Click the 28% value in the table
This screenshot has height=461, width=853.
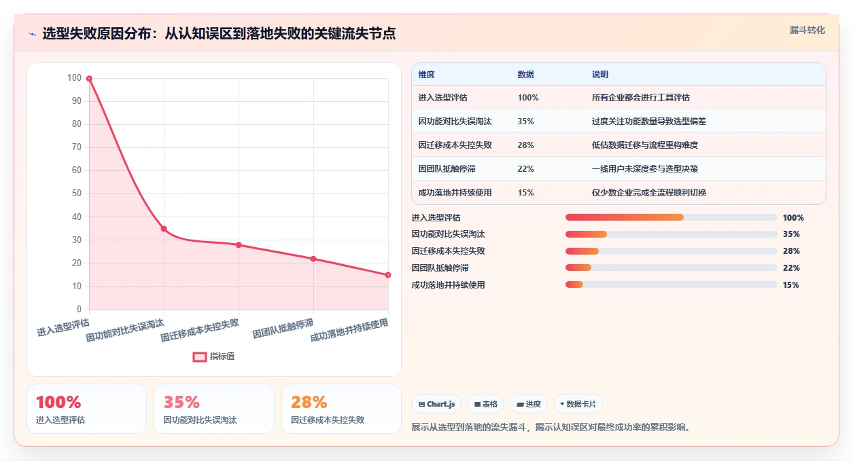point(526,145)
